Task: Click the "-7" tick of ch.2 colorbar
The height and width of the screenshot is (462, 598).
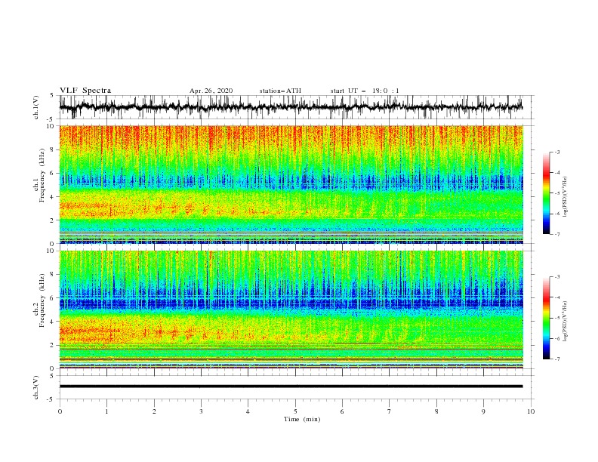Action: click(556, 359)
